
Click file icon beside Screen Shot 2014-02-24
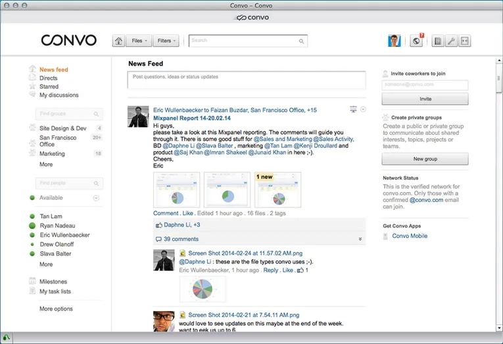pos(182,253)
